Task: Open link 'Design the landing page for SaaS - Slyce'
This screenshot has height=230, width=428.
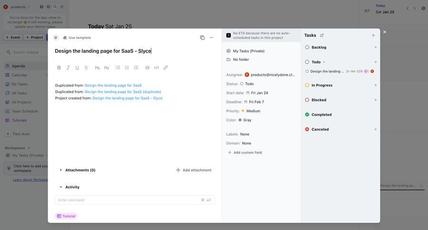Action: (x=127, y=98)
